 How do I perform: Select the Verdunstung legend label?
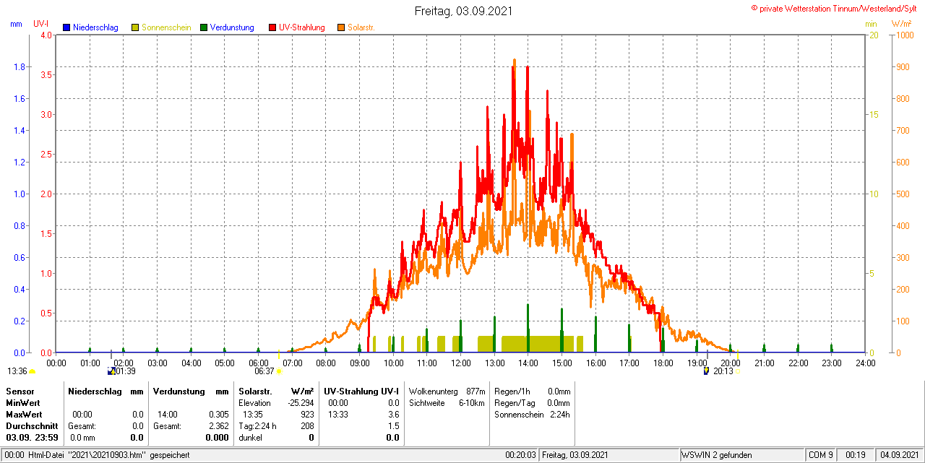click(x=232, y=27)
